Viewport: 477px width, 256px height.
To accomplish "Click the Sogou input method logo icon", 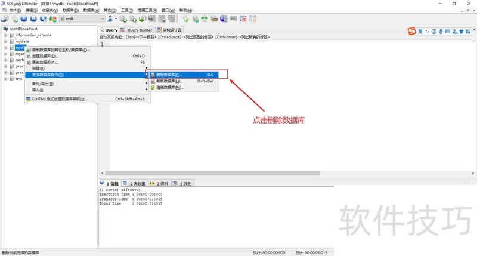I will pyautogui.click(x=411, y=31).
